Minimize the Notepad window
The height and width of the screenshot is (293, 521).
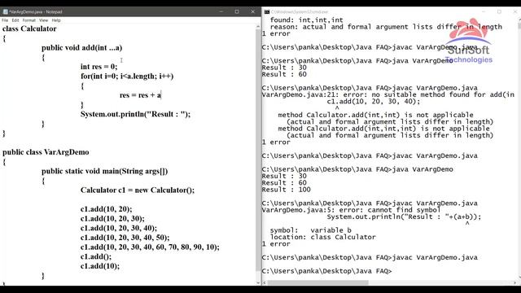coord(221,11)
